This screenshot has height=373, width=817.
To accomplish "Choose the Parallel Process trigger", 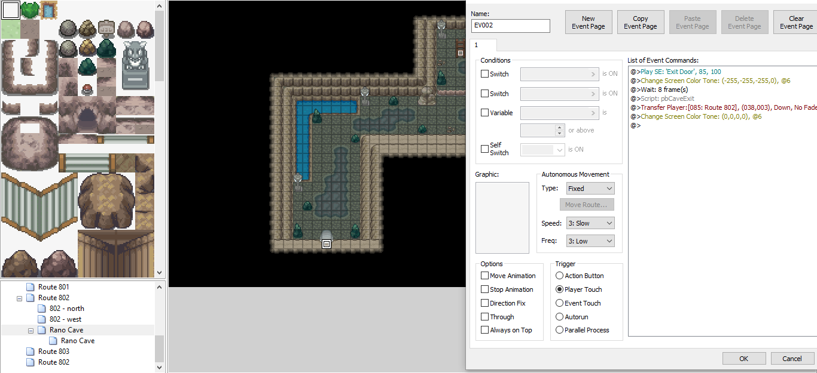I will tap(560, 330).
